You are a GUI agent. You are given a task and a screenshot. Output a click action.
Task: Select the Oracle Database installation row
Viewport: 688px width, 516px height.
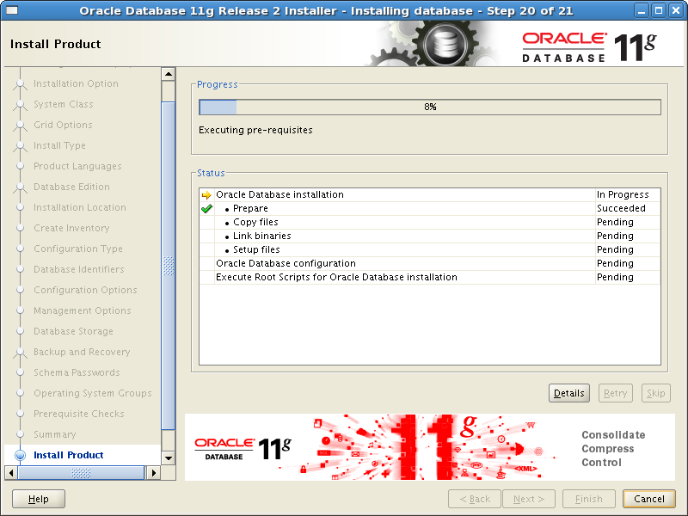pyautogui.click(x=430, y=195)
